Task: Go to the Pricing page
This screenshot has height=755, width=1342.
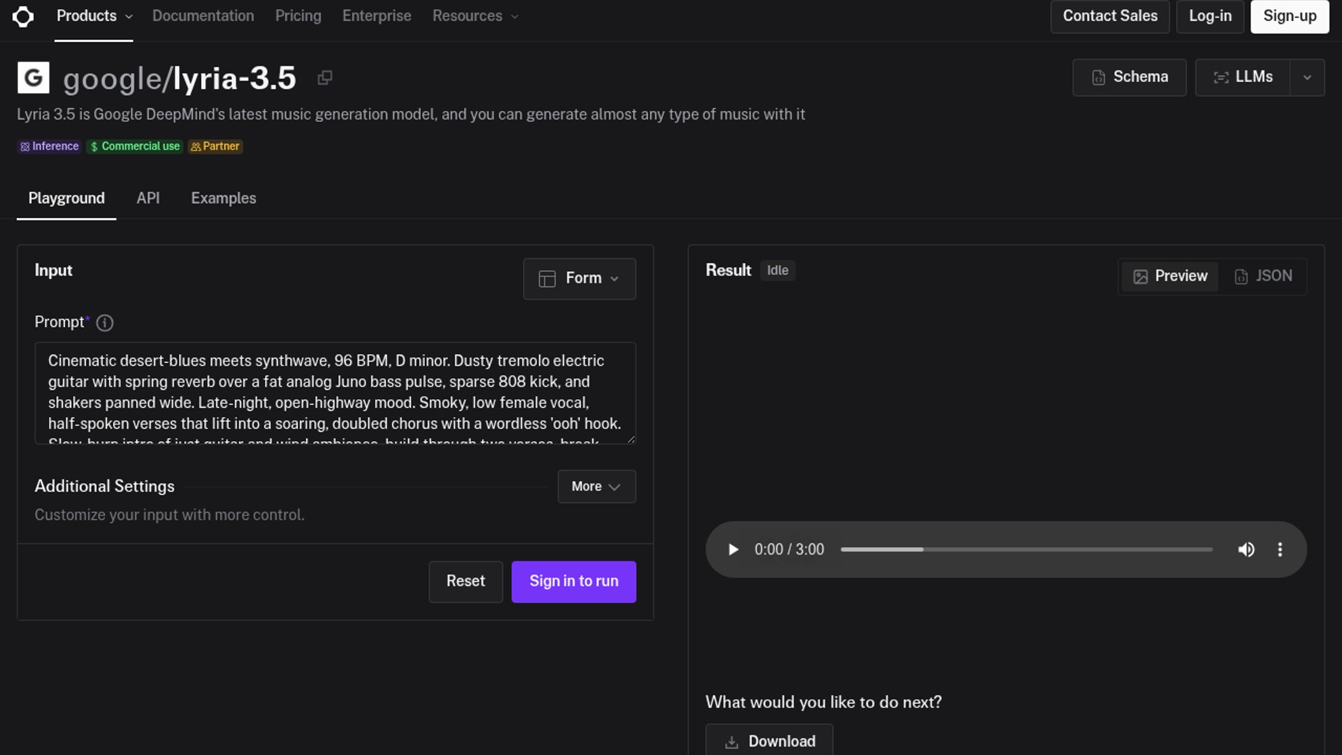Action: 298,16
